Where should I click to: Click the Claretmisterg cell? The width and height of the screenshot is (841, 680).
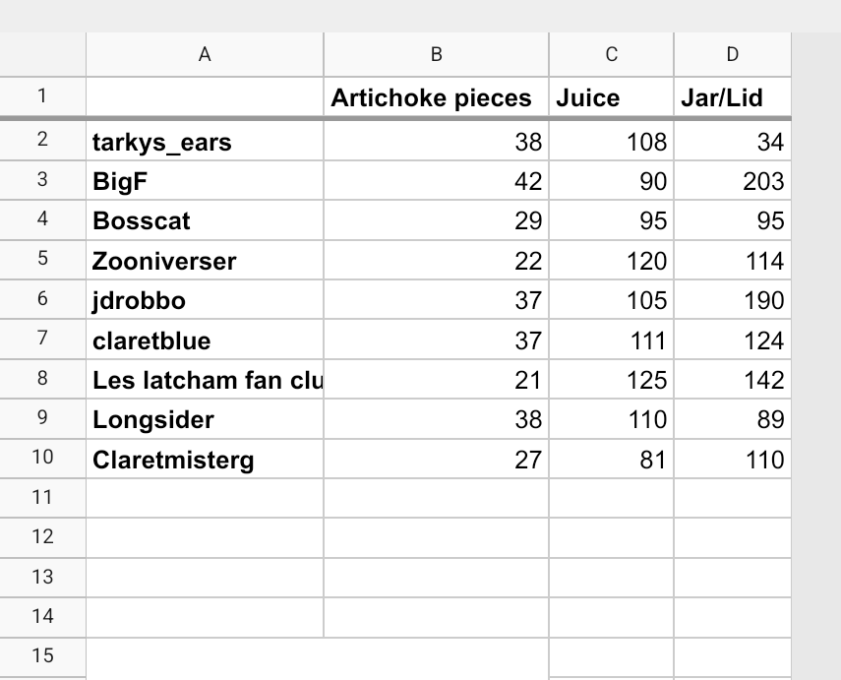click(205, 460)
